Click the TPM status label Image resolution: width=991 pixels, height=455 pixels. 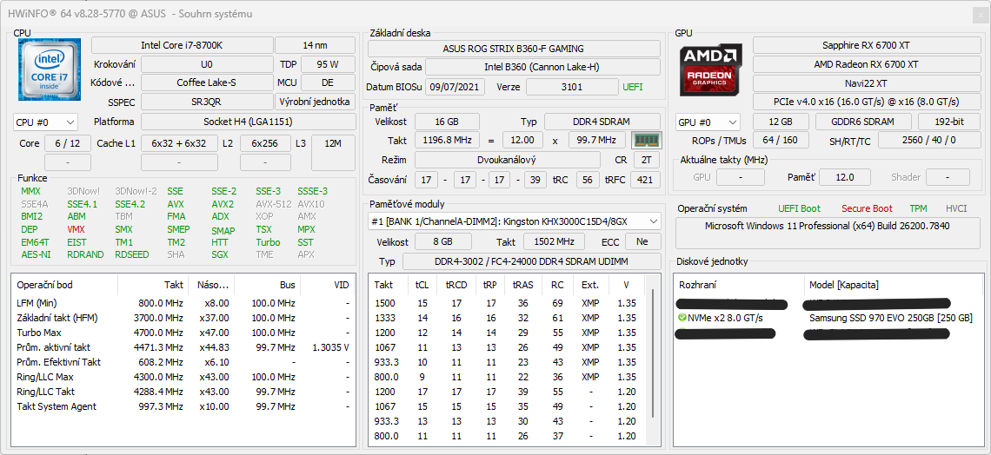(918, 208)
